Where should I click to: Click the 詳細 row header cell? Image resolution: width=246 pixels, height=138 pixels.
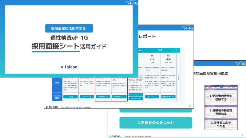(57, 82)
